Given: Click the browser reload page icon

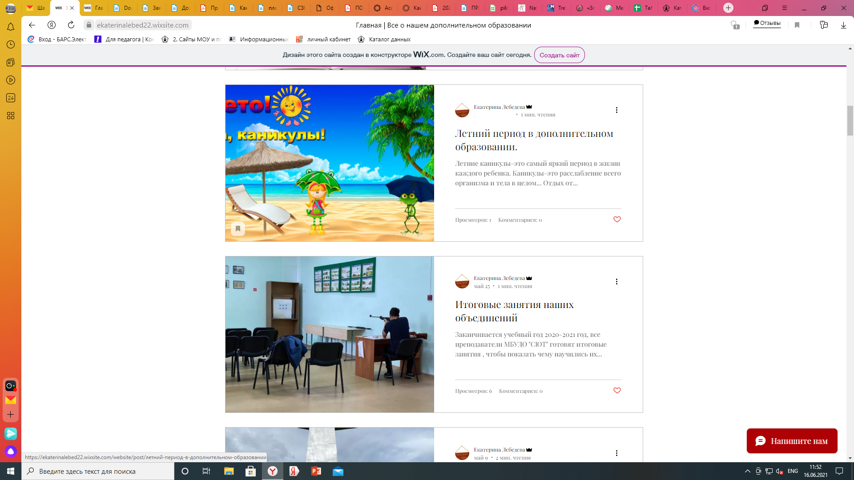Looking at the screenshot, I should 71,25.
